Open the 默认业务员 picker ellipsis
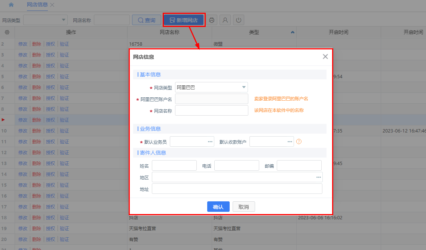This screenshot has height=250, width=426. click(210, 141)
